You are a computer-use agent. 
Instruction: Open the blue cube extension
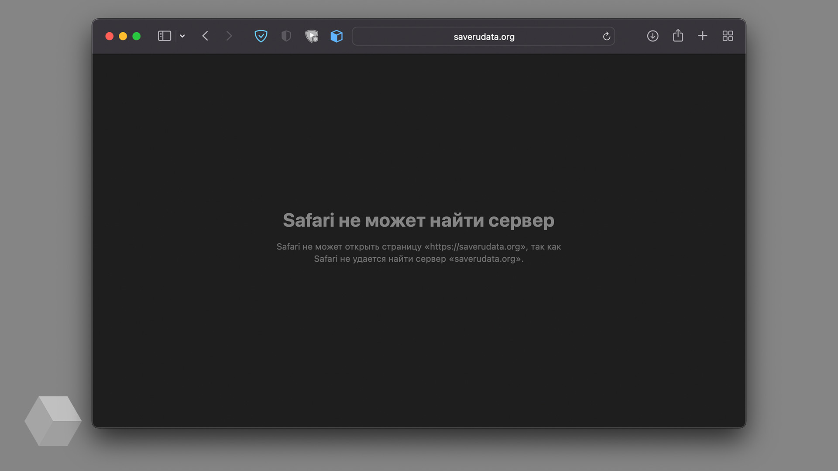[x=337, y=36]
